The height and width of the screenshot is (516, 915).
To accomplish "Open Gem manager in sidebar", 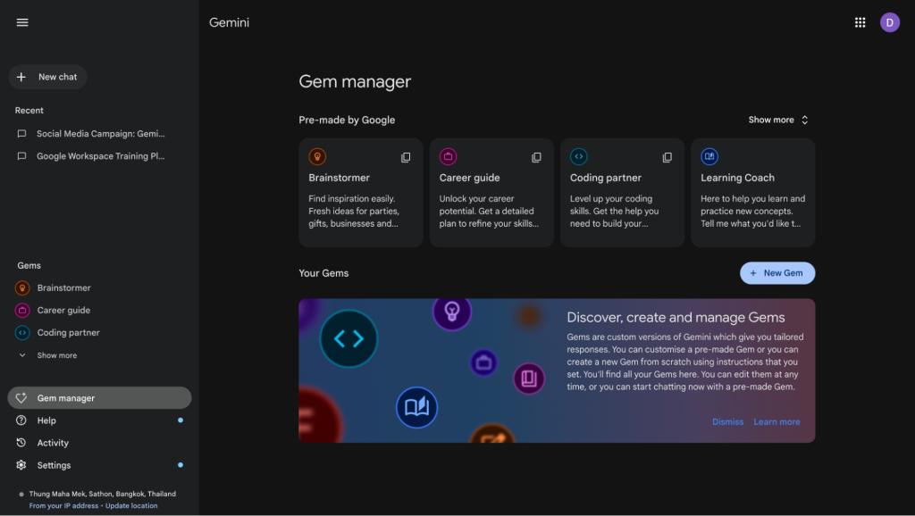I will 99,397.
